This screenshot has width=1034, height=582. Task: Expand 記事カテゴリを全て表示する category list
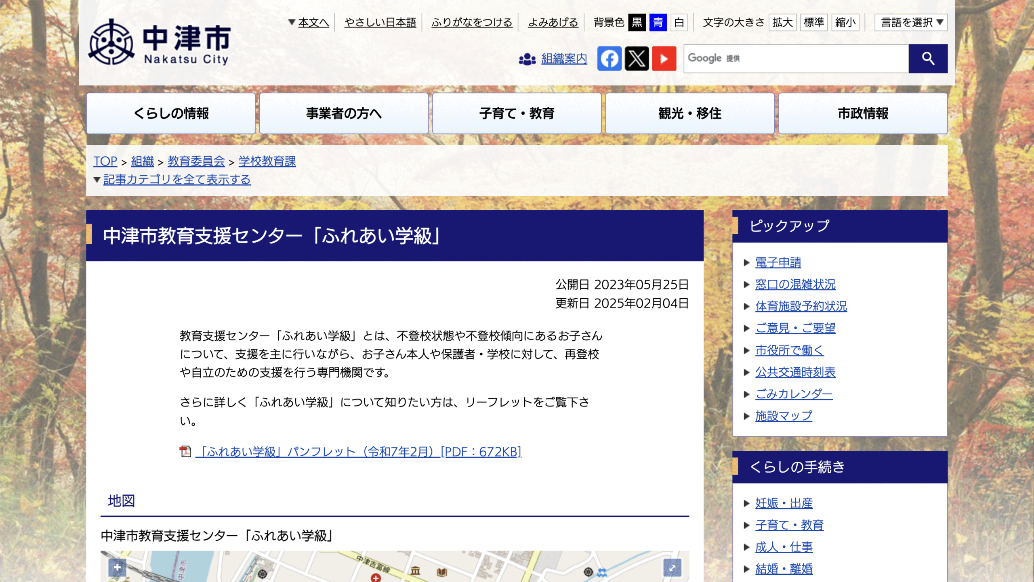177,180
